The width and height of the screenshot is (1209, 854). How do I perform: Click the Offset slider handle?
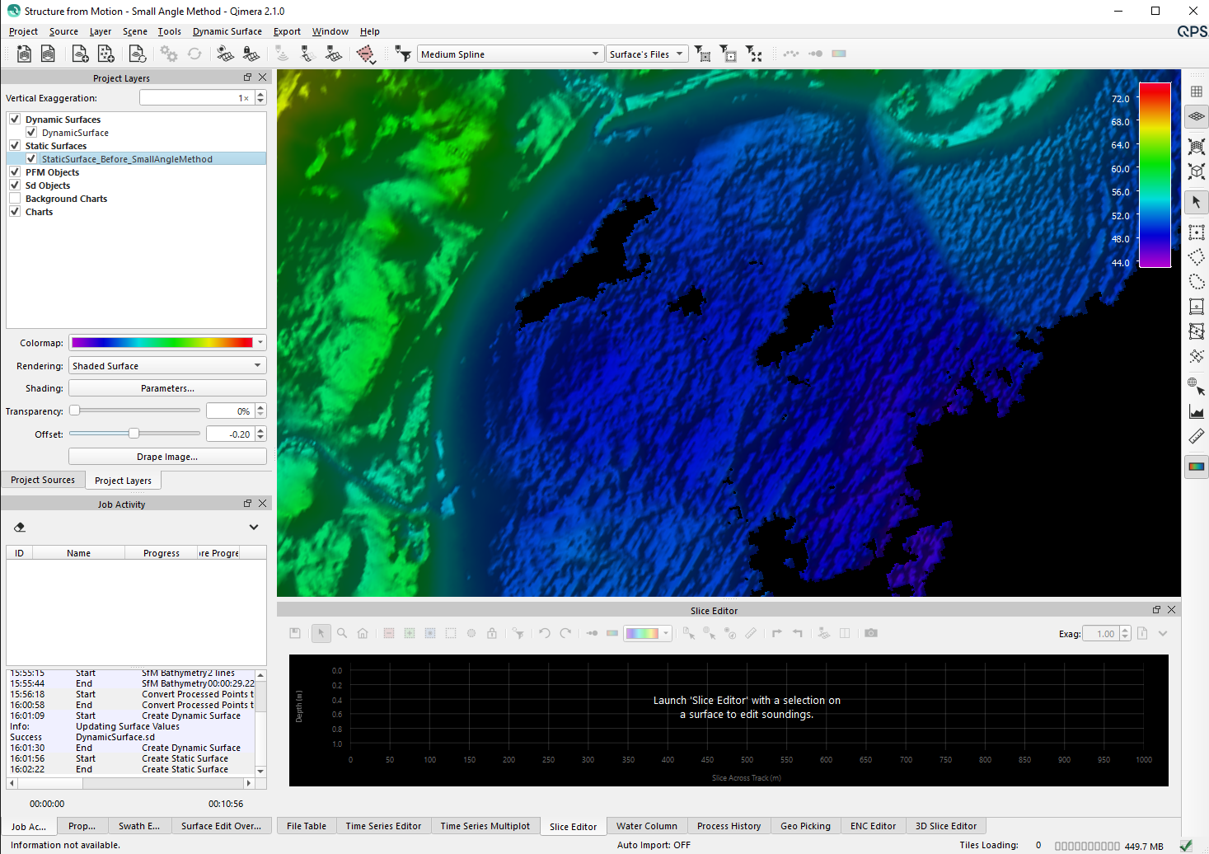click(x=134, y=434)
